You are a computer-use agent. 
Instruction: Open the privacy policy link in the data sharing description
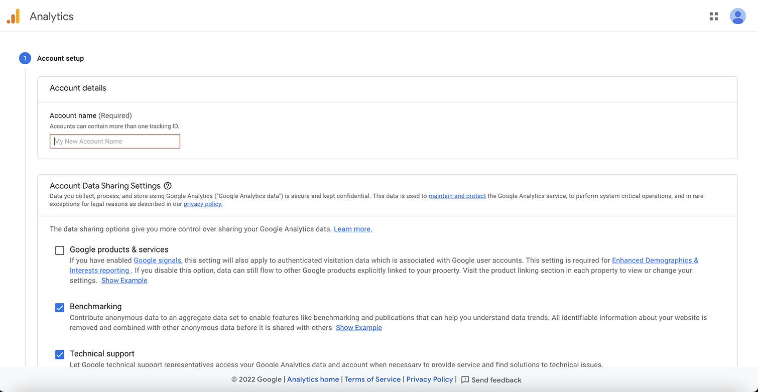click(203, 204)
